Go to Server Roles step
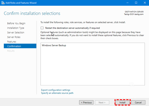Screen dimensions: 149x106 click(x=14, y=37)
